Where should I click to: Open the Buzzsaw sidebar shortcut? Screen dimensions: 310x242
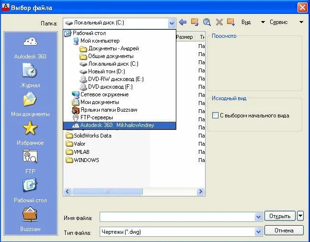pos(30,219)
